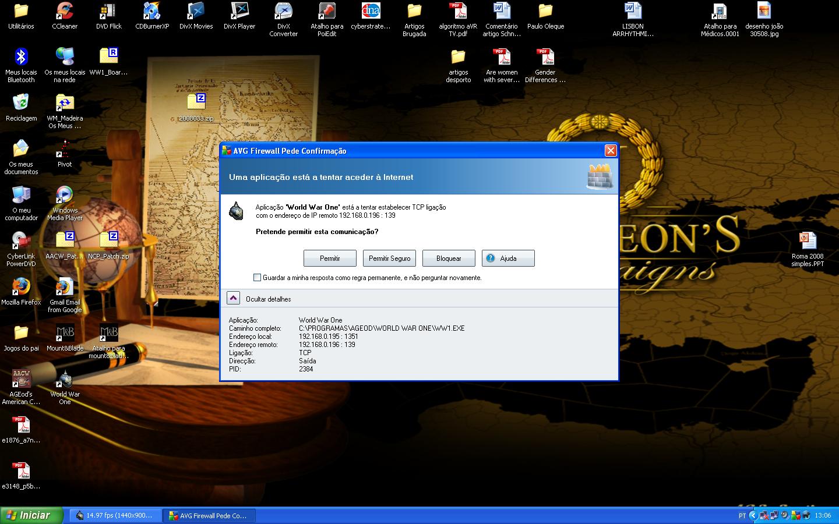Open CDBurnerXP desktop shortcut
The width and height of the screenshot is (839, 524).
pos(152,16)
